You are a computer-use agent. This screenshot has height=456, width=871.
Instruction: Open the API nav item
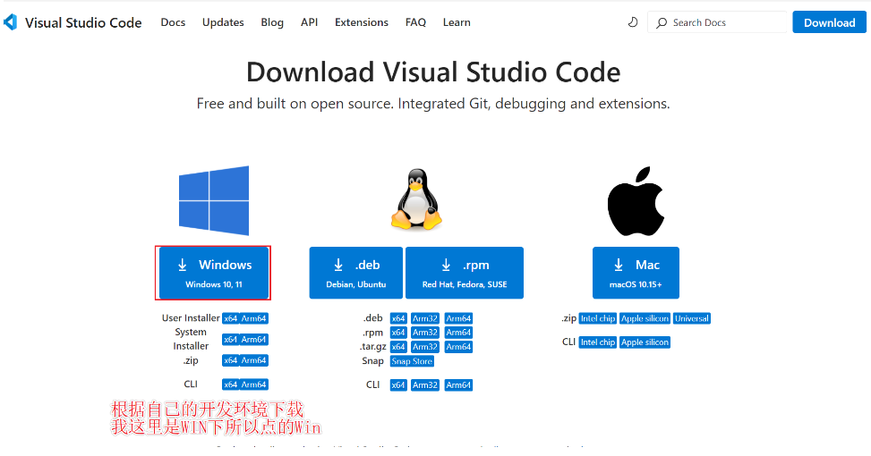[310, 22]
